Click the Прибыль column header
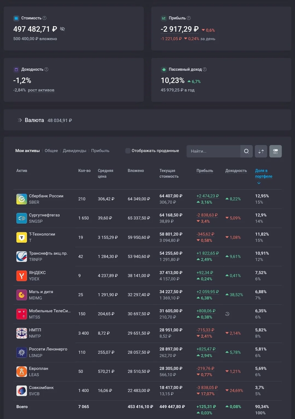 205,171
